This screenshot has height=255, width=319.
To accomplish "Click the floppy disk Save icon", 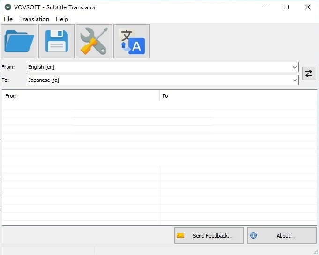I will coord(57,42).
